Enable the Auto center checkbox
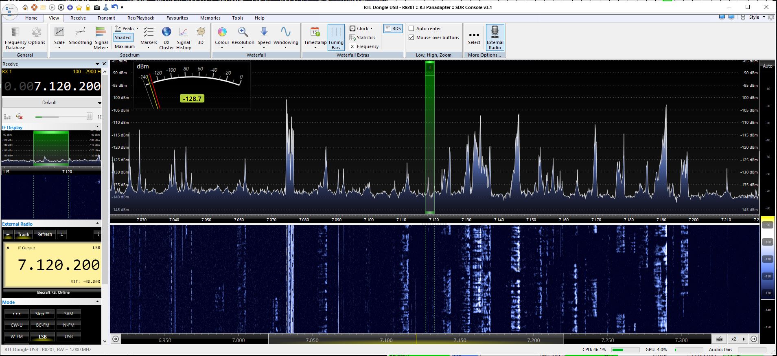 411,29
